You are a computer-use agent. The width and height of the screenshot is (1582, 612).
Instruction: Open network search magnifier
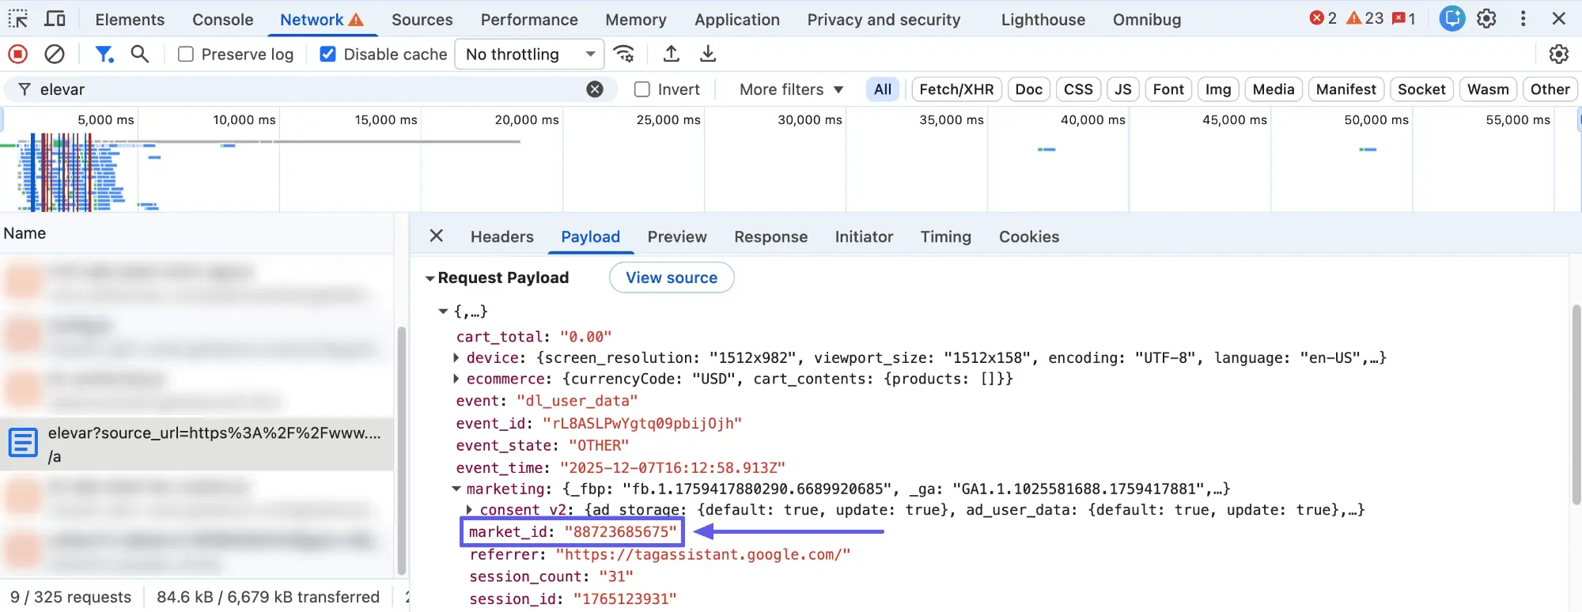click(x=140, y=54)
